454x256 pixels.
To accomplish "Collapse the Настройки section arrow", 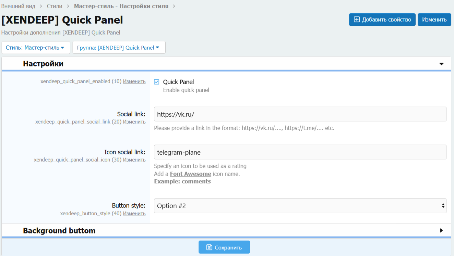I will [441, 64].
